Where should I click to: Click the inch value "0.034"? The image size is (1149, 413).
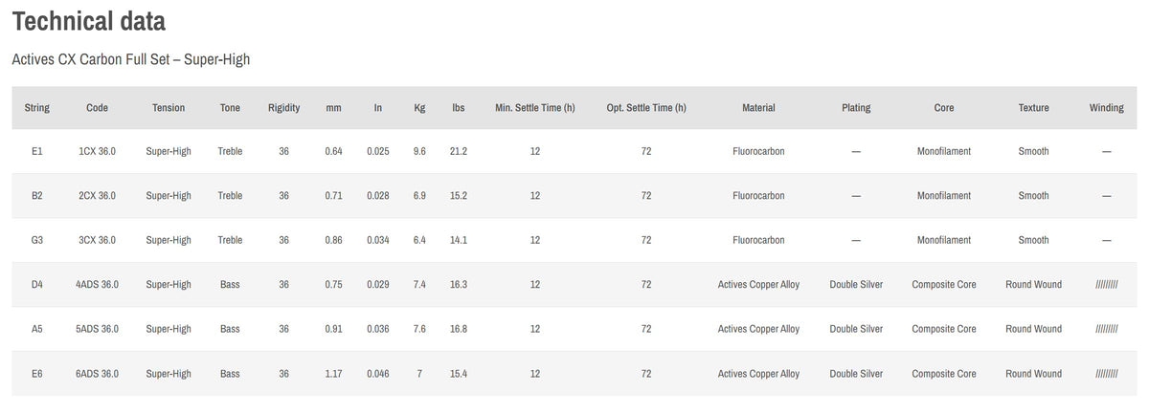(x=378, y=240)
